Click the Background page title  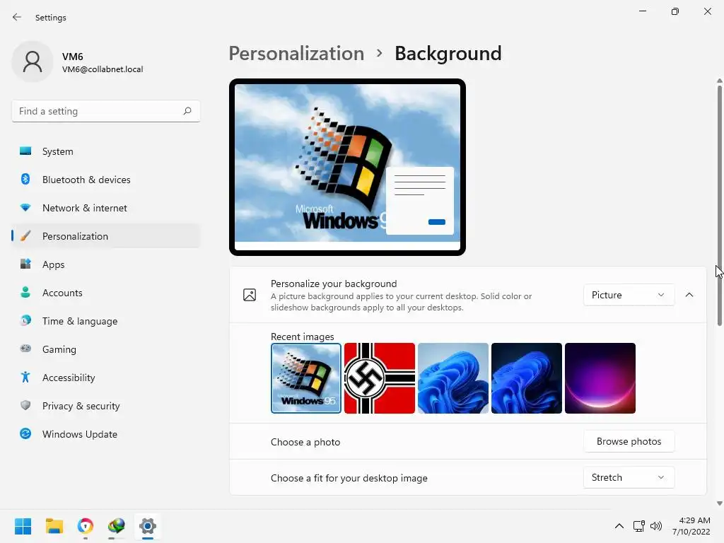point(448,54)
